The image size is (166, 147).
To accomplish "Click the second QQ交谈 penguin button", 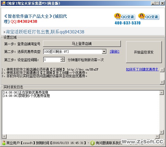I will (149, 16).
